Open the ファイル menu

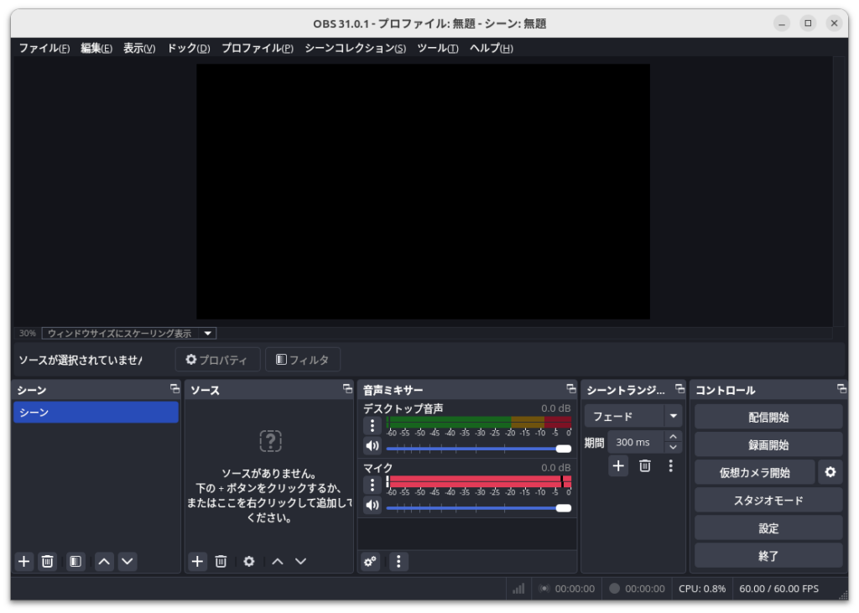click(x=44, y=49)
